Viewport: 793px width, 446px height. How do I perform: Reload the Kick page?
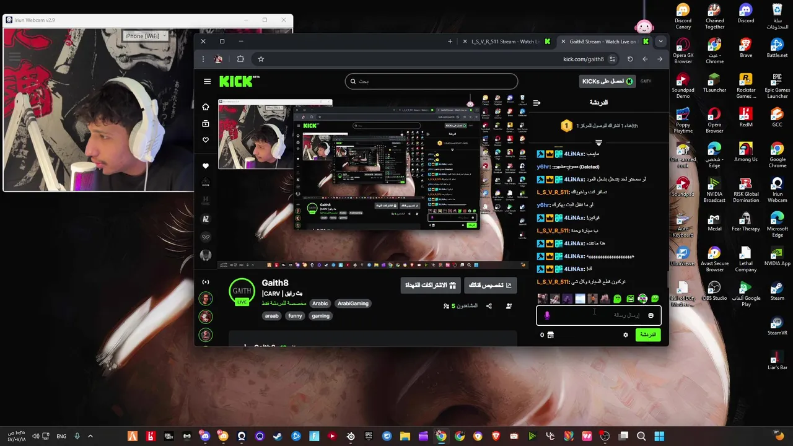pyautogui.click(x=630, y=59)
